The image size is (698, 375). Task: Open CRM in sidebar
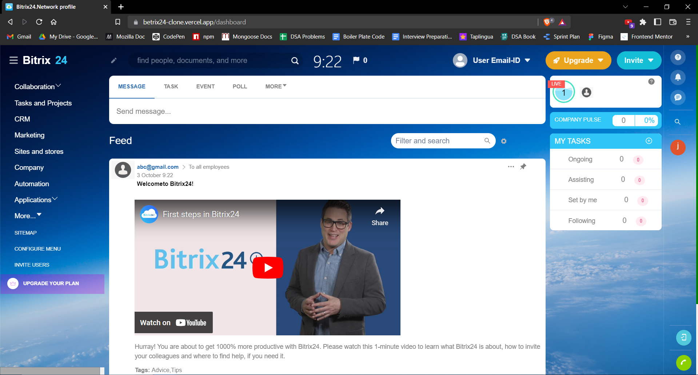pyautogui.click(x=22, y=119)
